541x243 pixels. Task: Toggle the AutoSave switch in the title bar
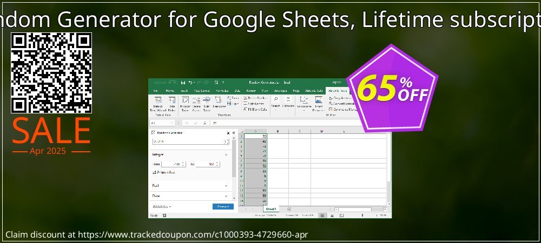pyautogui.click(x=173, y=83)
